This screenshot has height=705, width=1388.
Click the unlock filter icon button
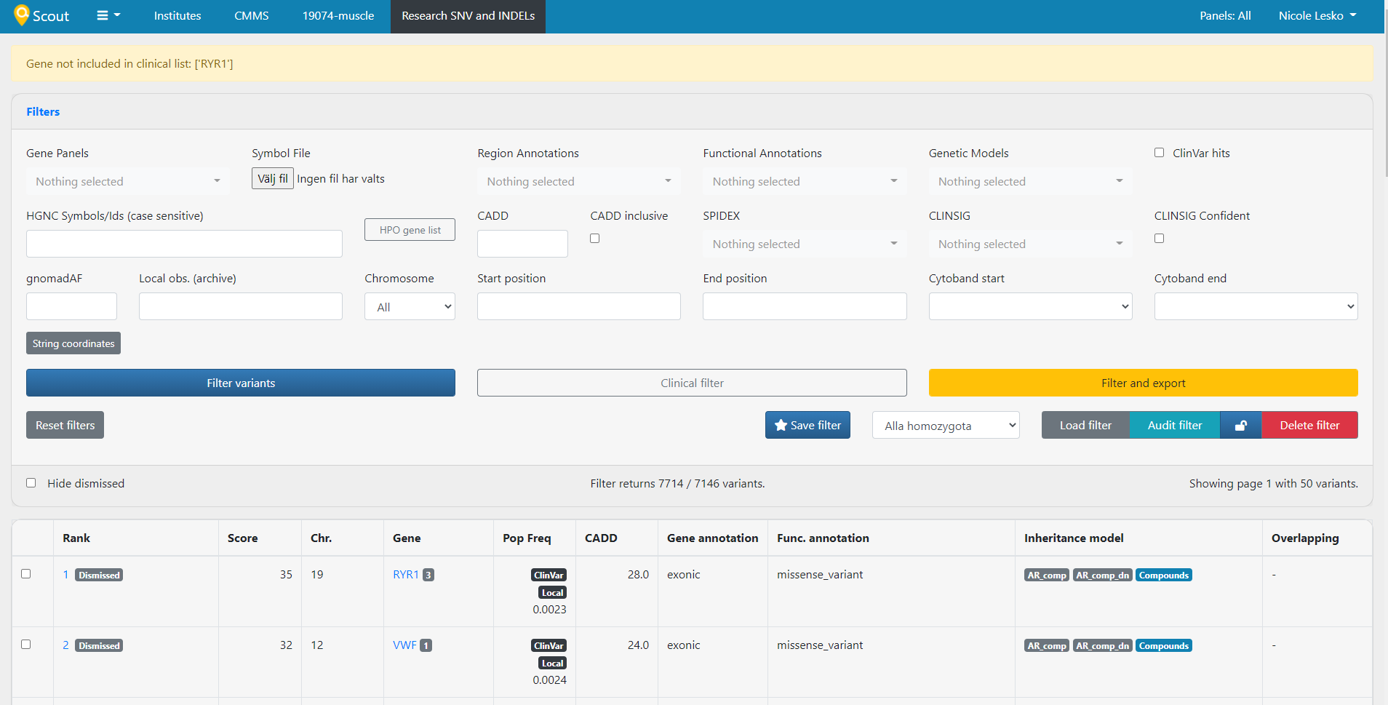click(1241, 425)
